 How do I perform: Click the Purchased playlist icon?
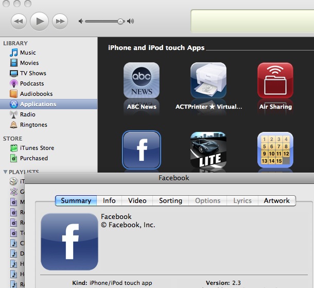pyautogui.click(x=13, y=158)
